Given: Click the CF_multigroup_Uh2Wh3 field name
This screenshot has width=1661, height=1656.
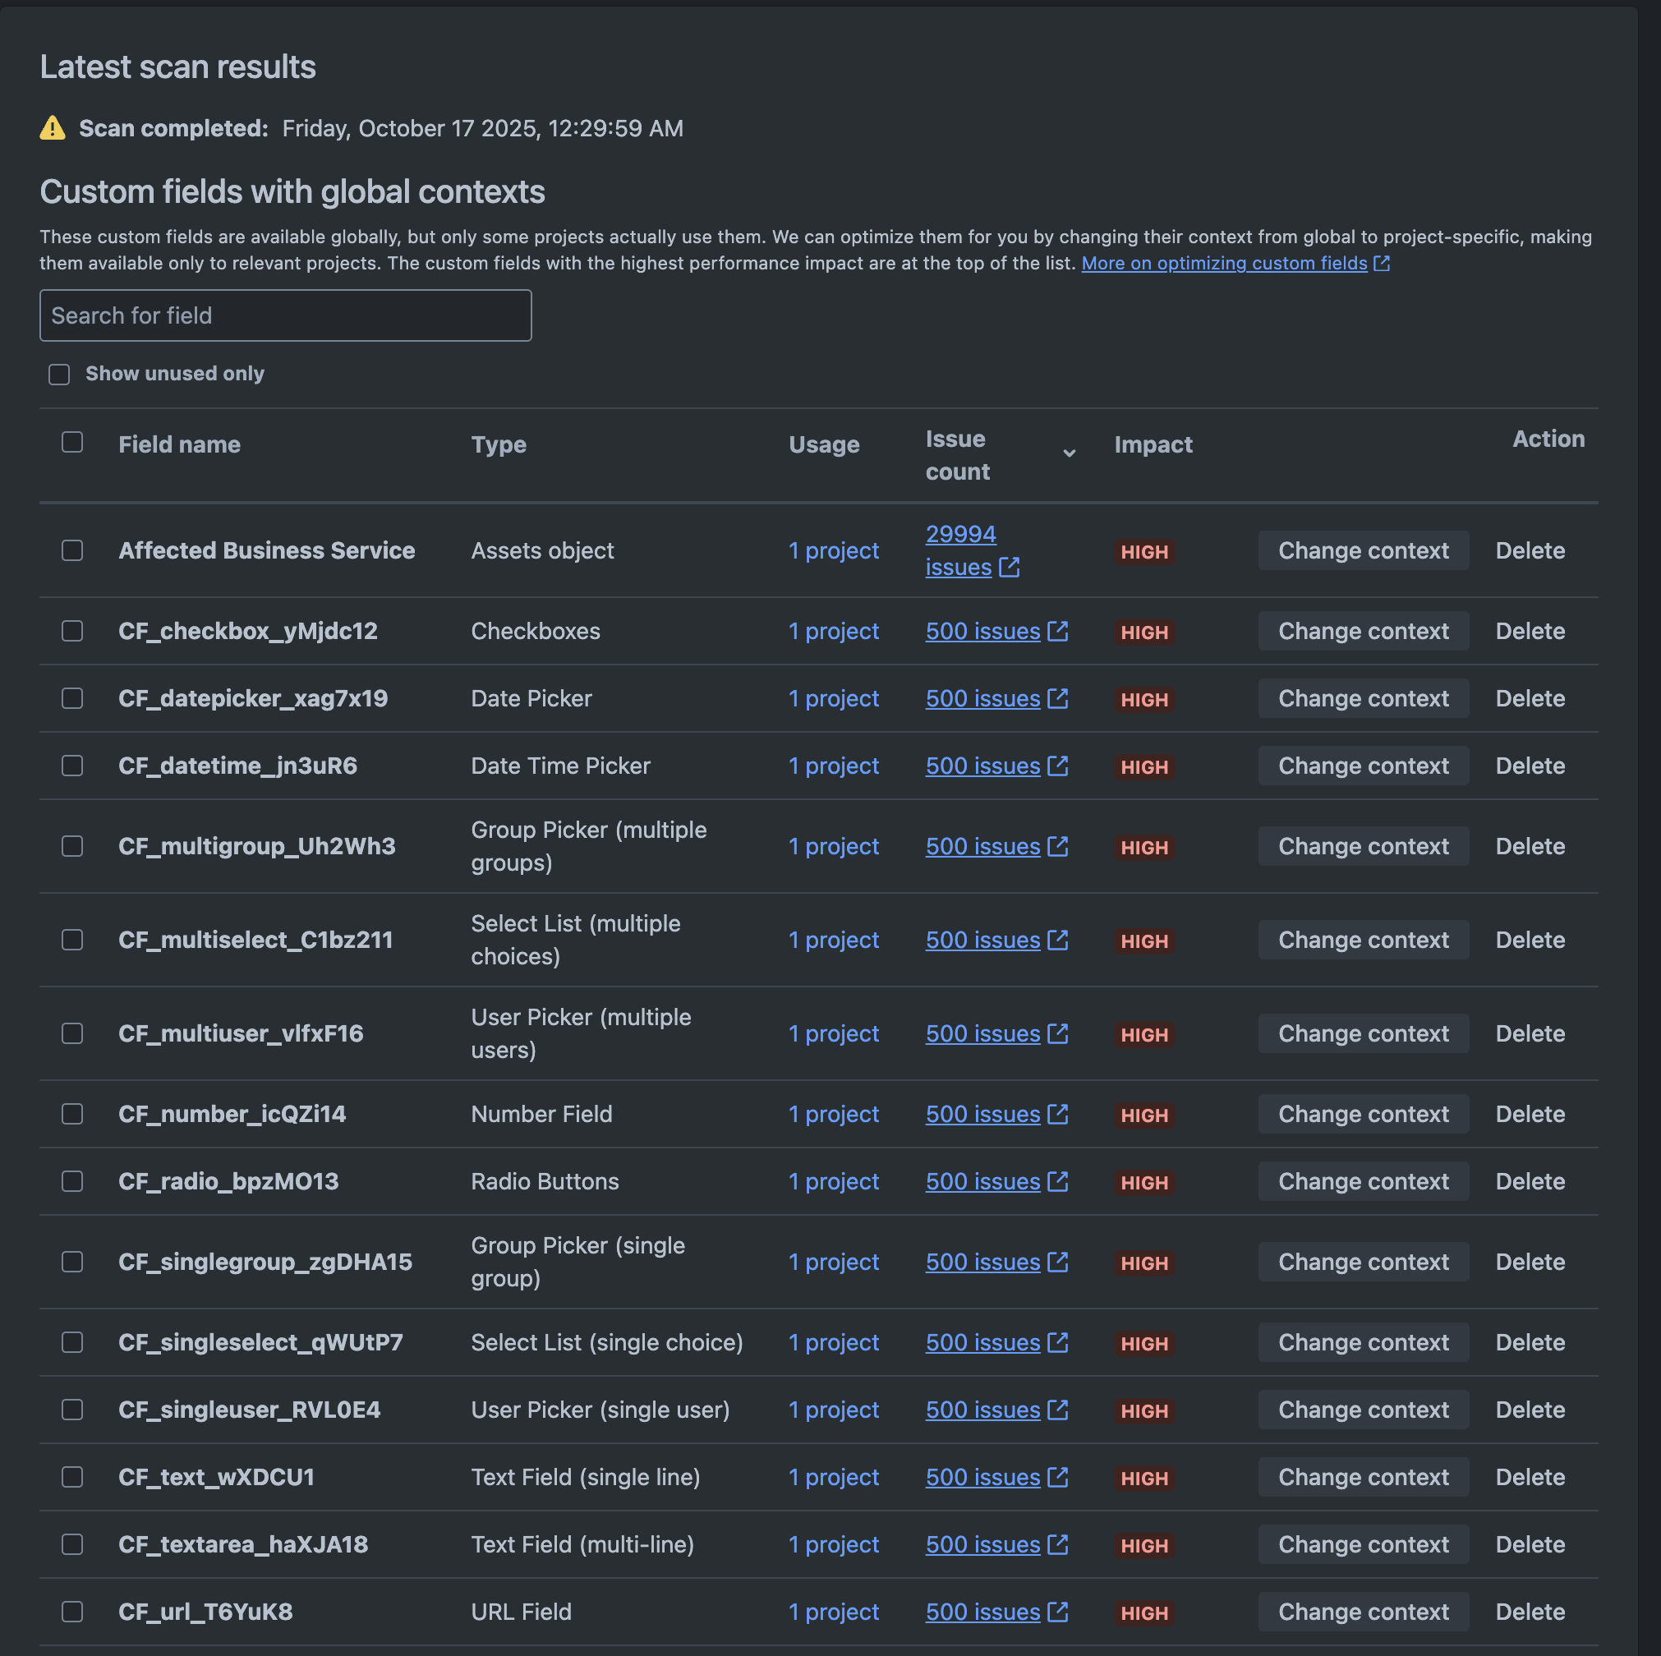Looking at the screenshot, I should (257, 846).
